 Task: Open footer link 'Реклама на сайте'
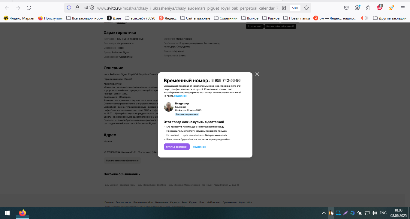143,202
